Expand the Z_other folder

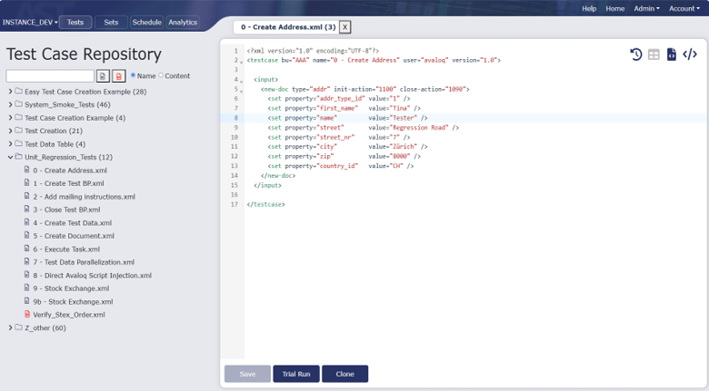point(10,327)
